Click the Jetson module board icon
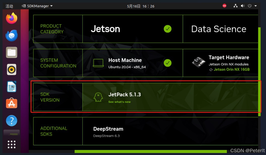Viewport: 266px width, 155px height. 198,62
